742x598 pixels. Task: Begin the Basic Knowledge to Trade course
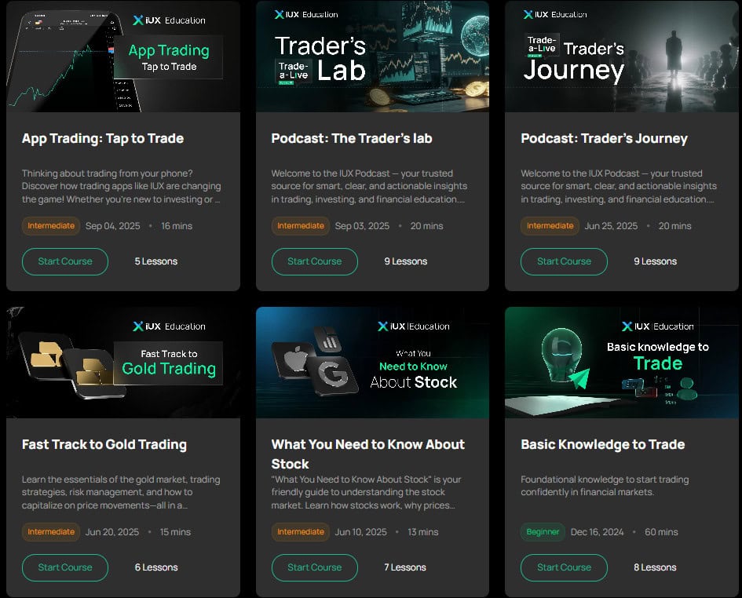point(564,567)
